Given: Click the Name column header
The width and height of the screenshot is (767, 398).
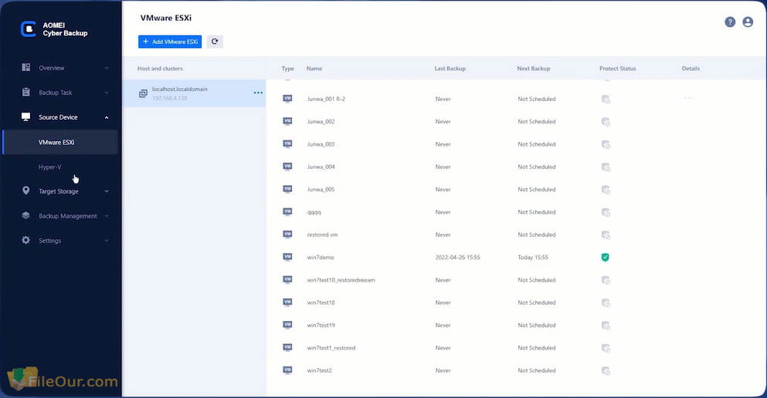Looking at the screenshot, I should pos(314,69).
